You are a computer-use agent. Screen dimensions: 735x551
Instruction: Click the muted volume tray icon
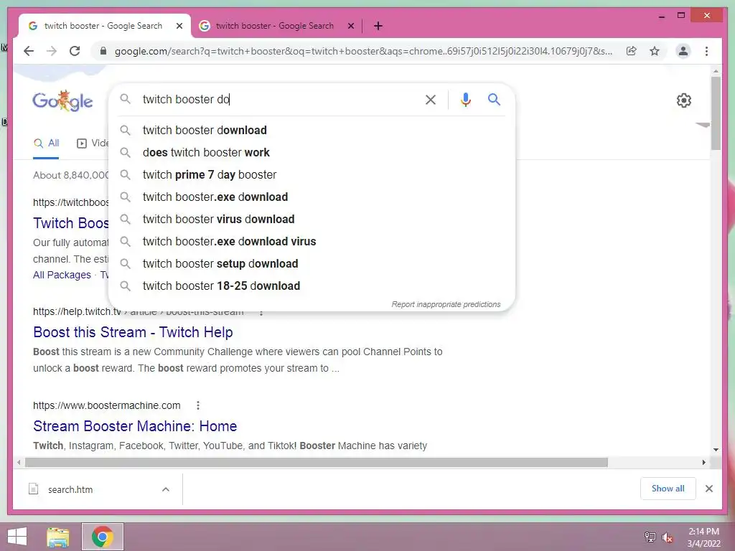(668, 537)
